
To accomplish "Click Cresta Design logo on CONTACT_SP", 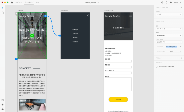I will coord(112,16).
